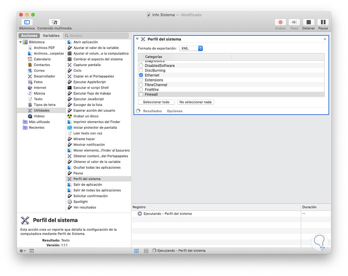This screenshot has width=348, height=276.
Task: Check the DiscBurning checkbox
Action: pos(141,70)
